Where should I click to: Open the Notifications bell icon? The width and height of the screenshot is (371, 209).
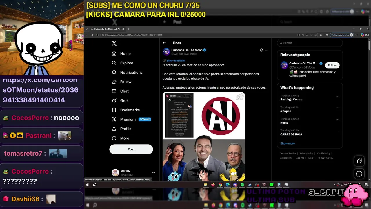point(114,72)
